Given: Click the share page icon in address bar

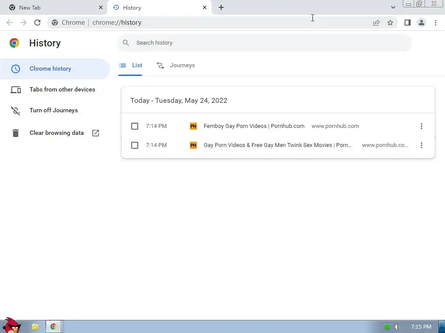Looking at the screenshot, I should tap(376, 23).
